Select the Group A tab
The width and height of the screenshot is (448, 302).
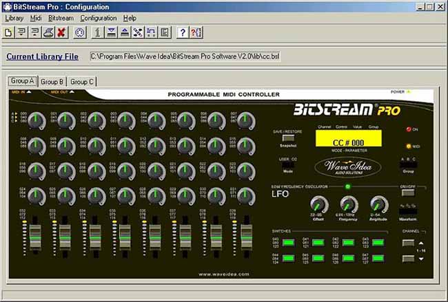click(23, 81)
